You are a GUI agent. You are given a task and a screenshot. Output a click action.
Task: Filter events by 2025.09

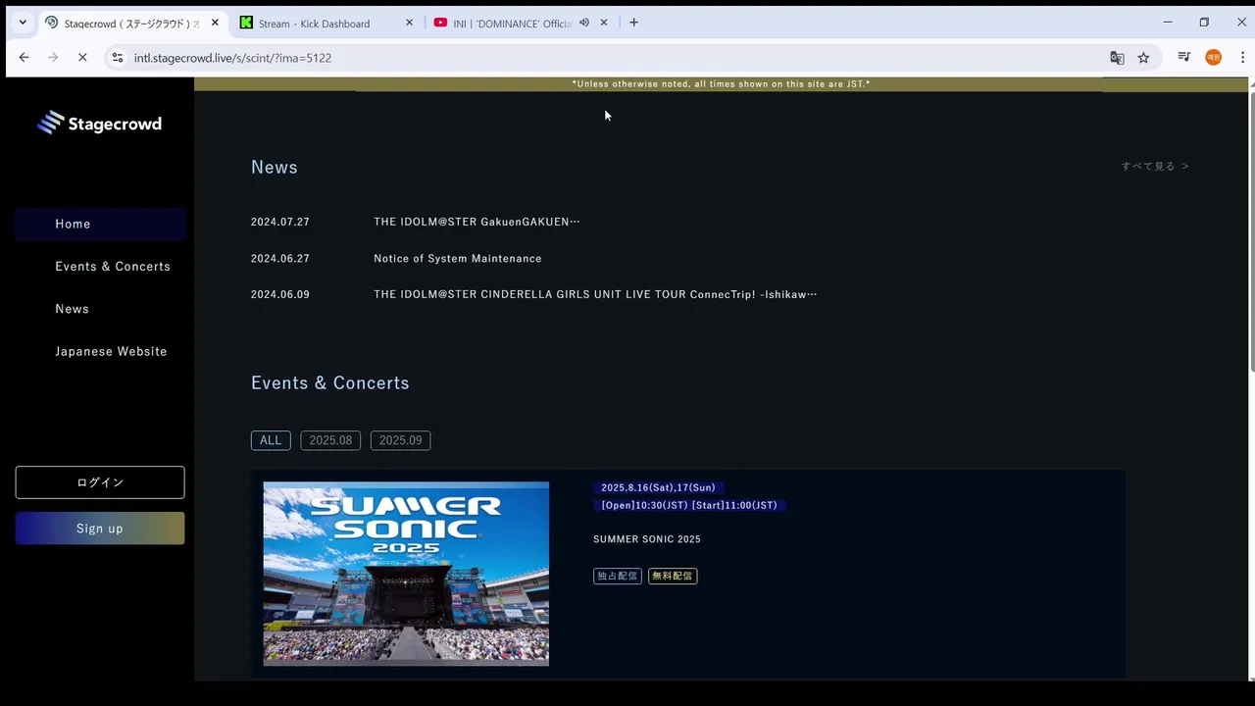[400, 440]
